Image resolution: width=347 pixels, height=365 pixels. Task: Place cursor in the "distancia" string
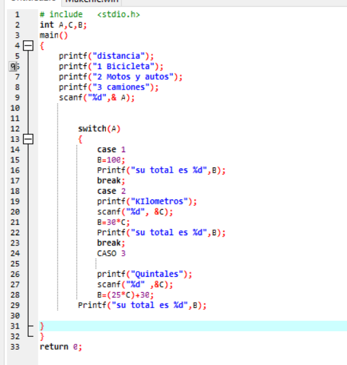click(x=119, y=56)
